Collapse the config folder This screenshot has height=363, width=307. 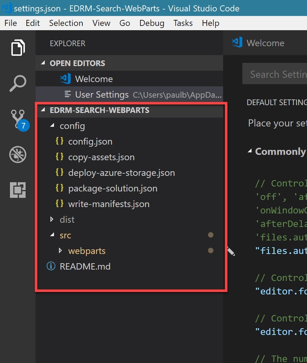tap(52, 126)
